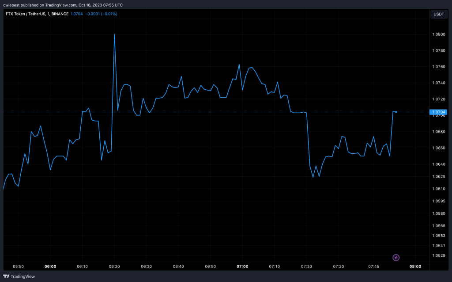Select the 1.0660 level on price axis

tap(439, 148)
